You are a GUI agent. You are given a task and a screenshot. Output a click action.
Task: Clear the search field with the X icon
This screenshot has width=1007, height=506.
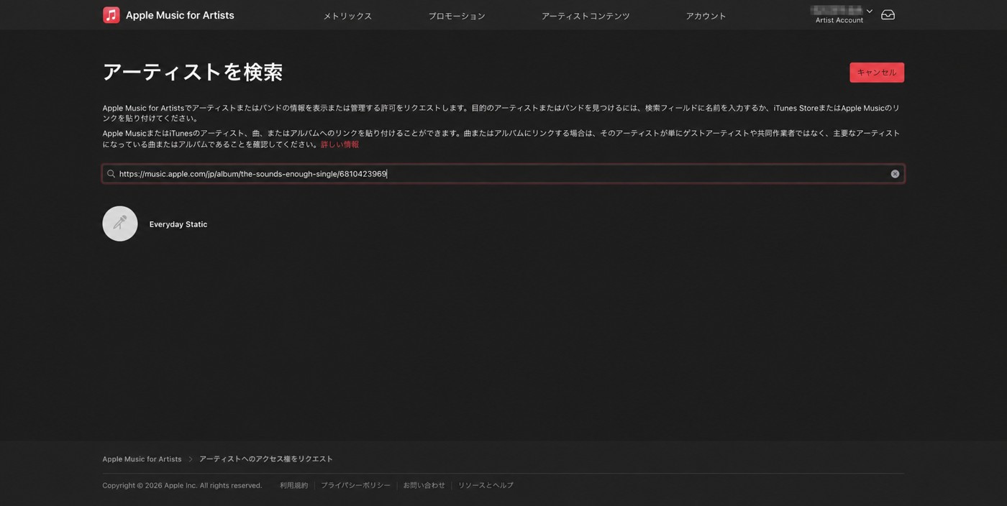(895, 174)
